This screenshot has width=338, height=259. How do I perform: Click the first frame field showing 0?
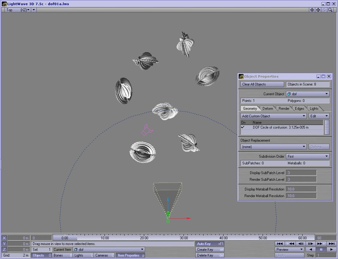(41, 238)
